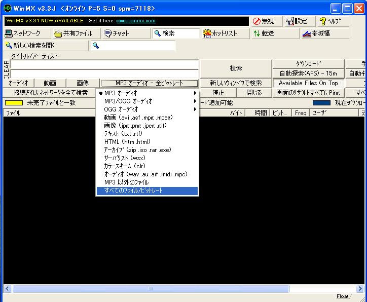Expand MP3 オーディオ submenu
The height and width of the screenshot is (302, 367).
147,93
